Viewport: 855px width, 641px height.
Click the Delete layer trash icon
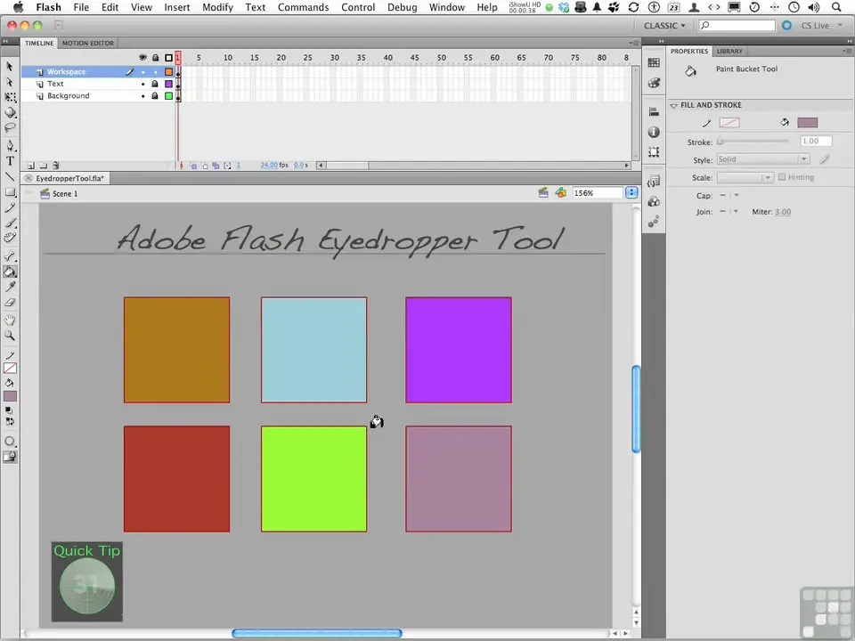(55, 166)
